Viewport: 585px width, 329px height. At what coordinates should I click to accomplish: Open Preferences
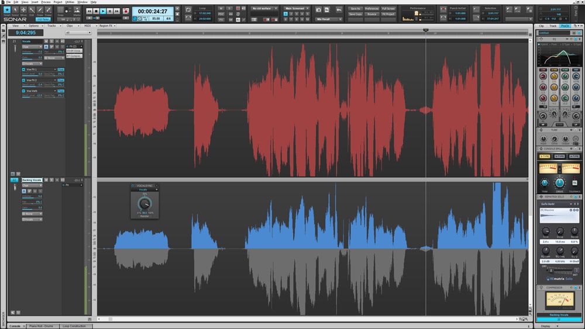tap(371, 9)
